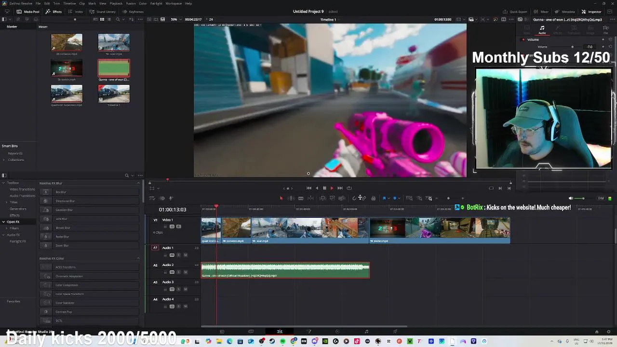Activate the Trim Edit Mode tool
Viewport: 617px width, 347px height.
point(291,198)
